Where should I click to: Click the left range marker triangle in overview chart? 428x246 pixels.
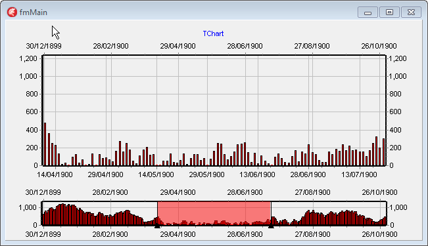pos(157,226)
